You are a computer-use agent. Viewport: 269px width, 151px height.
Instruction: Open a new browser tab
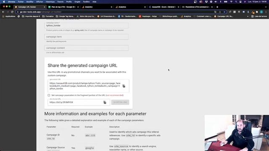(217, 7)
